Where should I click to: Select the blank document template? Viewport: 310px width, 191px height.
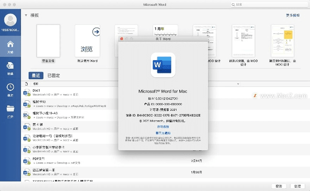(48, 41)
